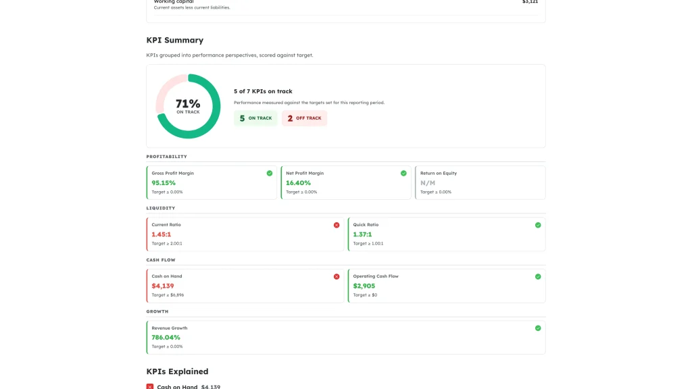Screen dimensions: 692x389
Task: Click the 1.45:1 current ratio value
Action: (x=161, y=234)
